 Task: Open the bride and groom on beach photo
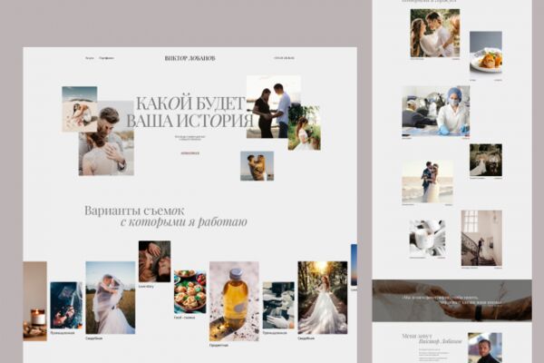tap(427, 181)
